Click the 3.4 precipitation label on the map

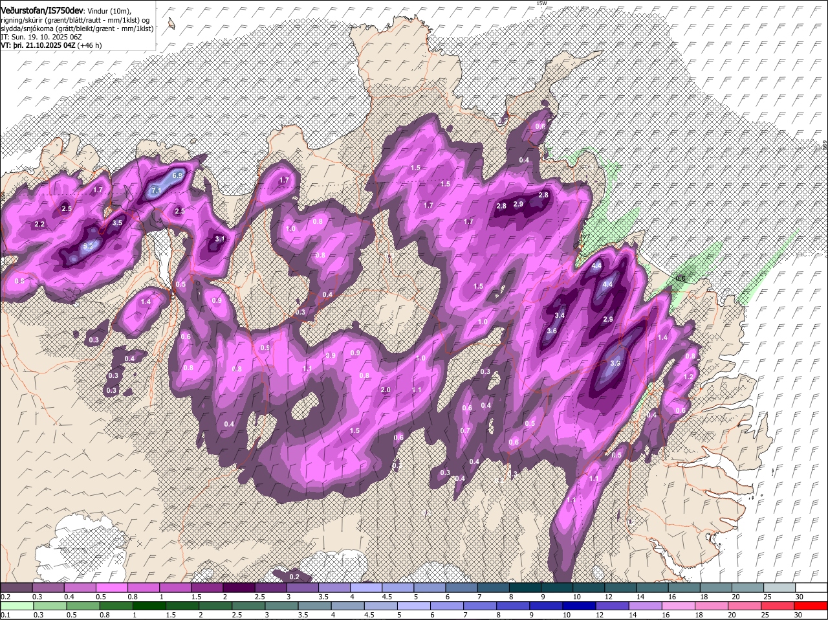point(560,315)
